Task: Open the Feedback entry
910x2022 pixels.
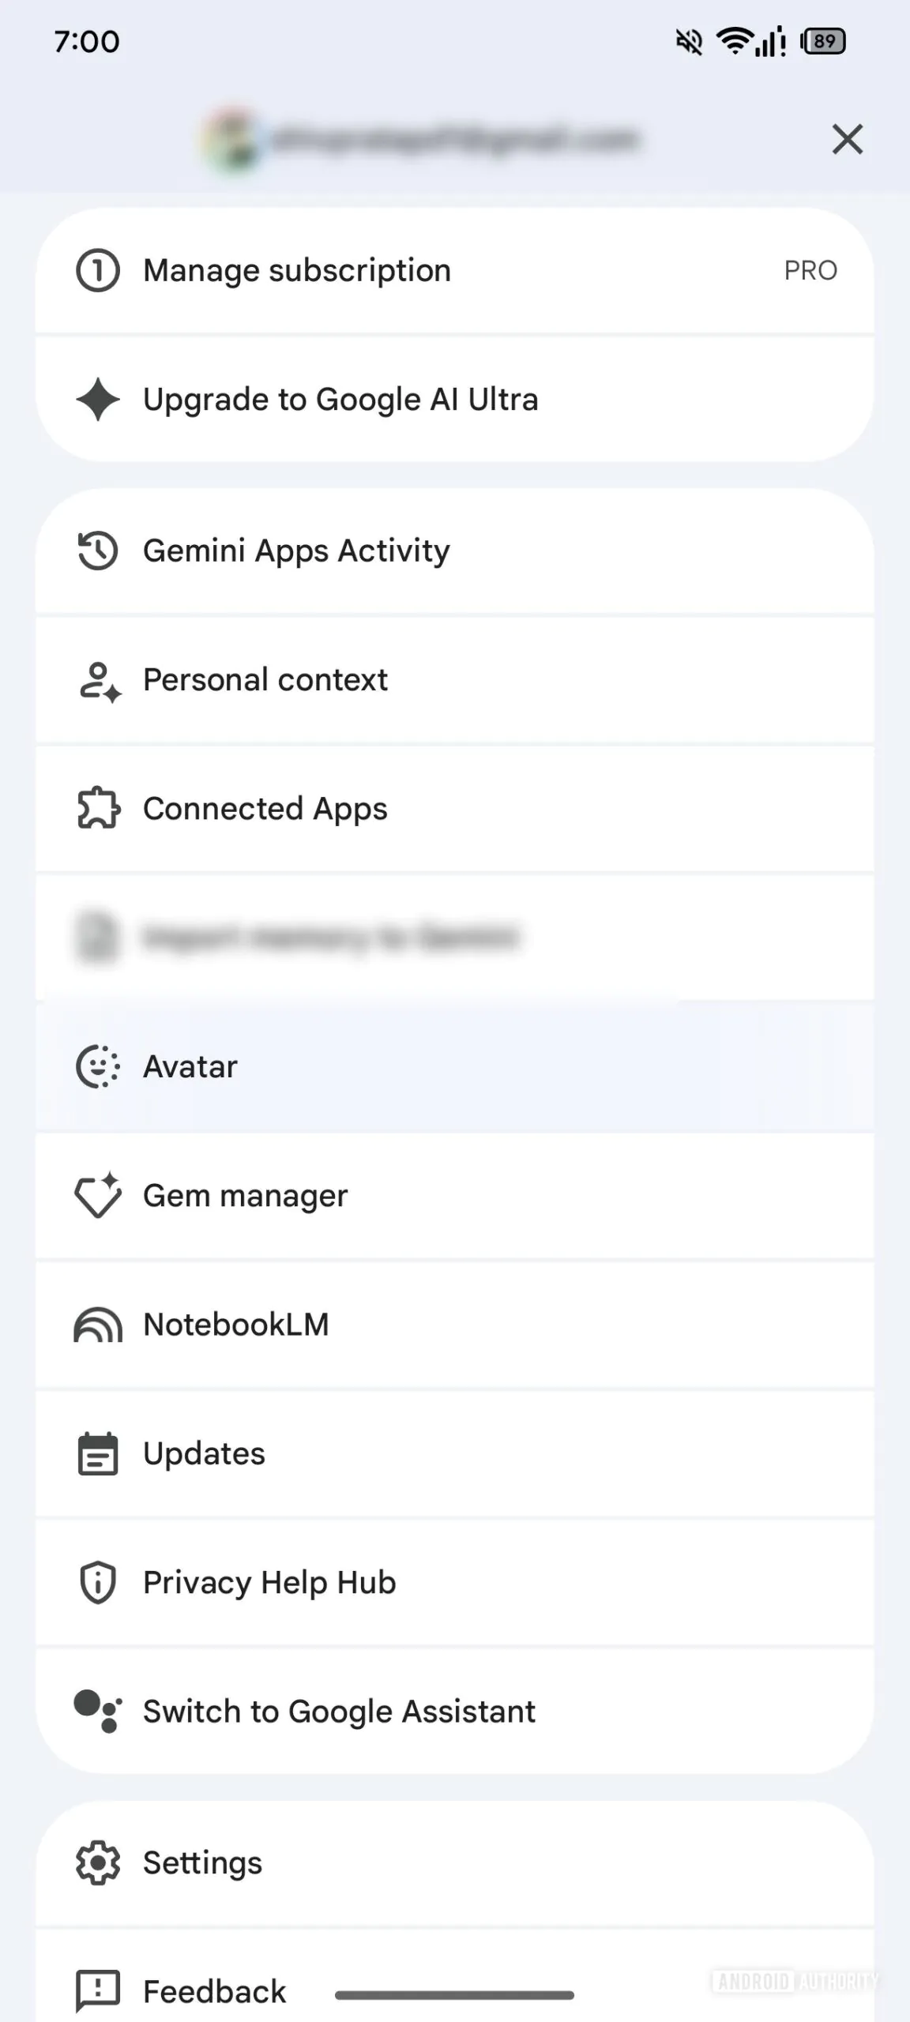Action: pos(214,1990)
